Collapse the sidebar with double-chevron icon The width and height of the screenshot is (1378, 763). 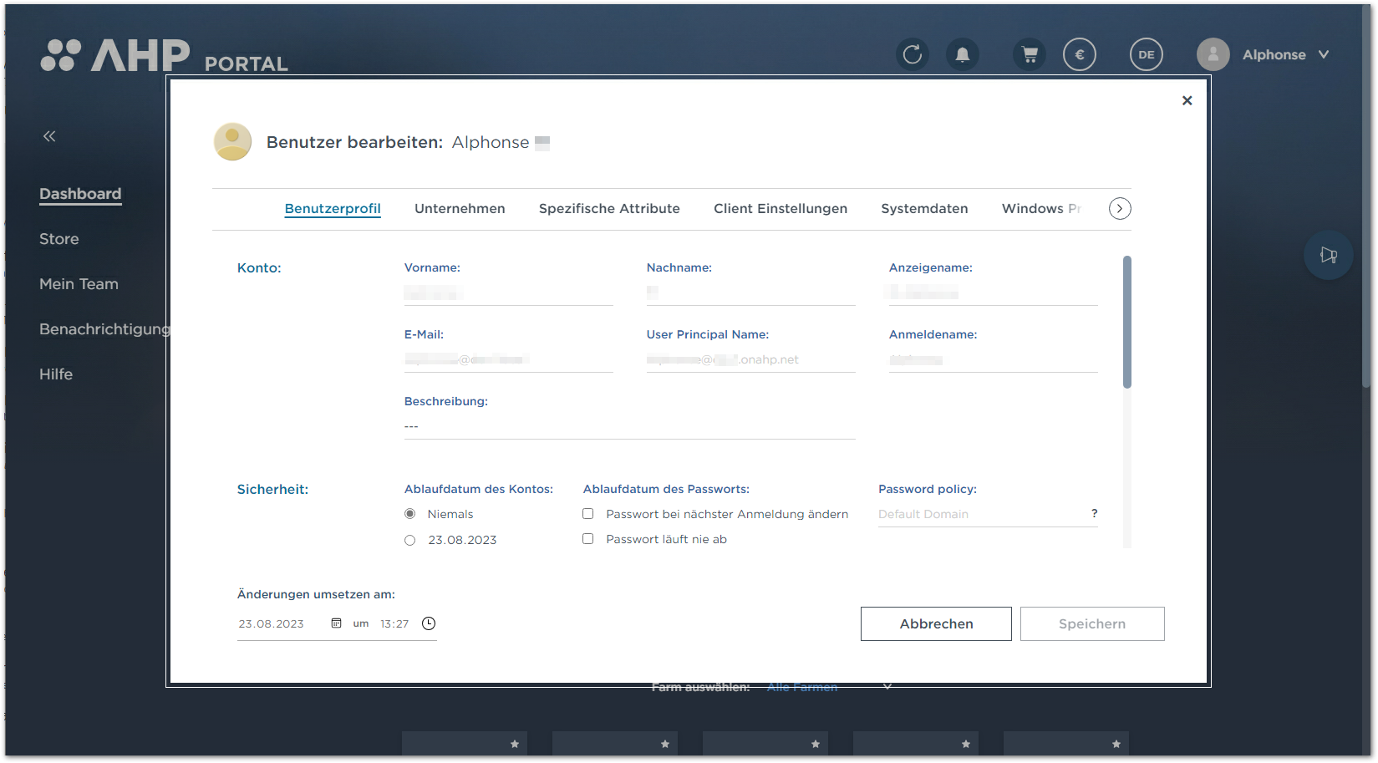[x=49, y=135]
